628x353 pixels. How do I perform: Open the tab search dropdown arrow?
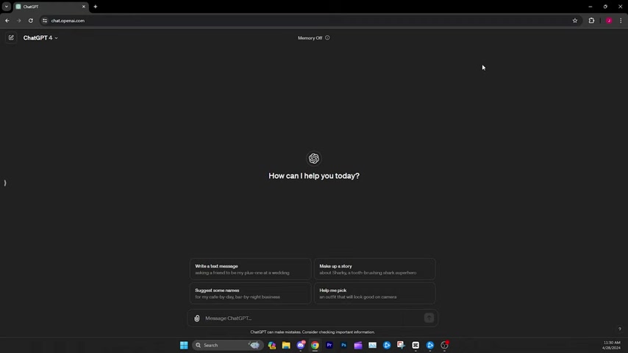tap(6, 7)
